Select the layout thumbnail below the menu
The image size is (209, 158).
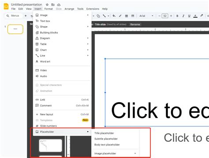coord(50,145)
